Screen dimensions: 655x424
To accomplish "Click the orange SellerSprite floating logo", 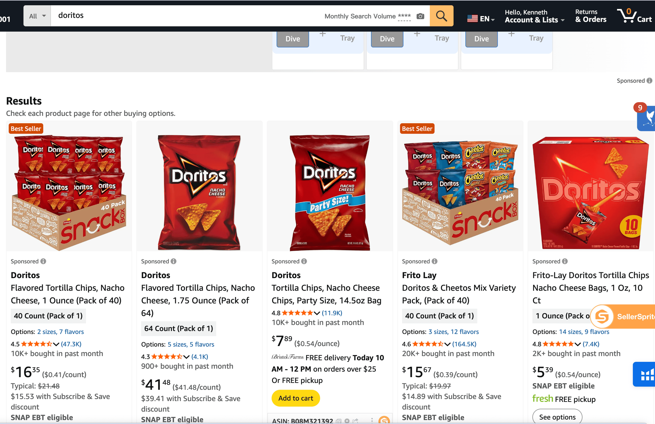I will coord(602,317).
